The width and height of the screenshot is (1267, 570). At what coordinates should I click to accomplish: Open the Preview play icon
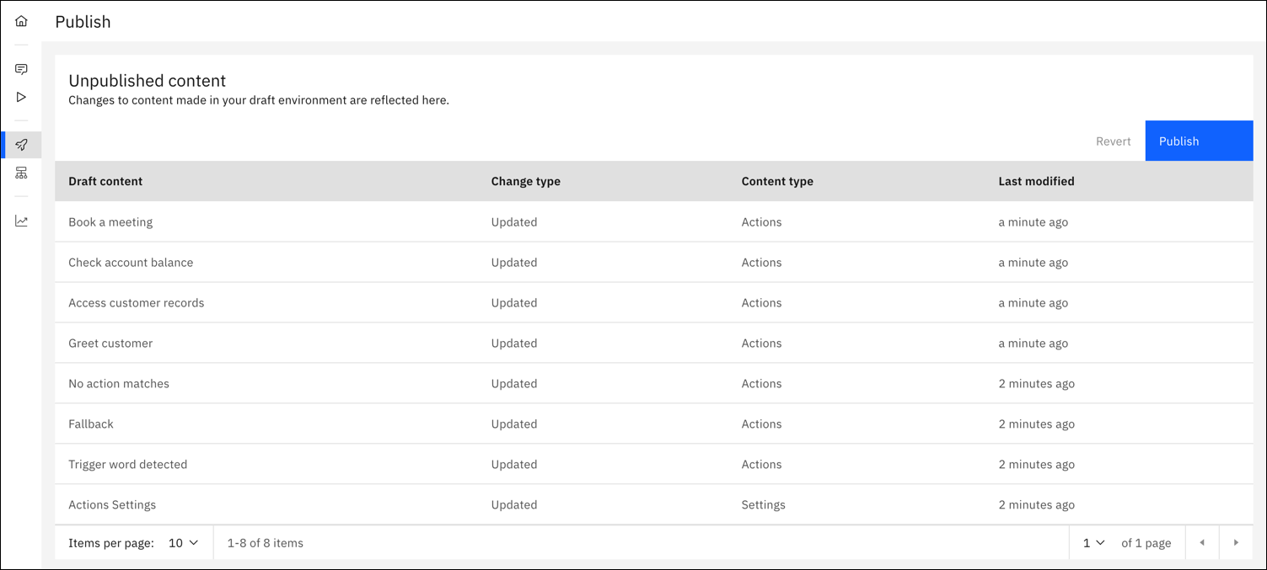(x=21, y=97)
